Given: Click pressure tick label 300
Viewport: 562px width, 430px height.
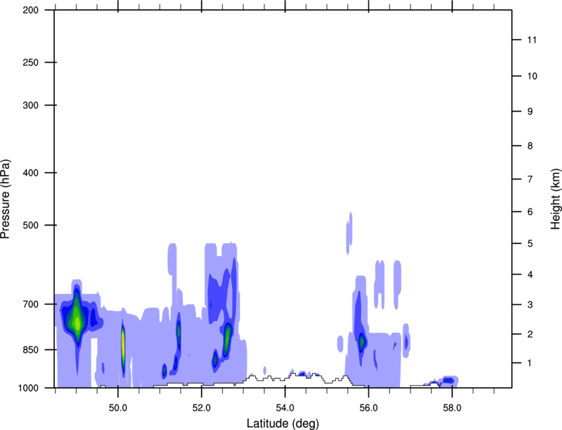Looking at the screenshot, I should 30,105.
